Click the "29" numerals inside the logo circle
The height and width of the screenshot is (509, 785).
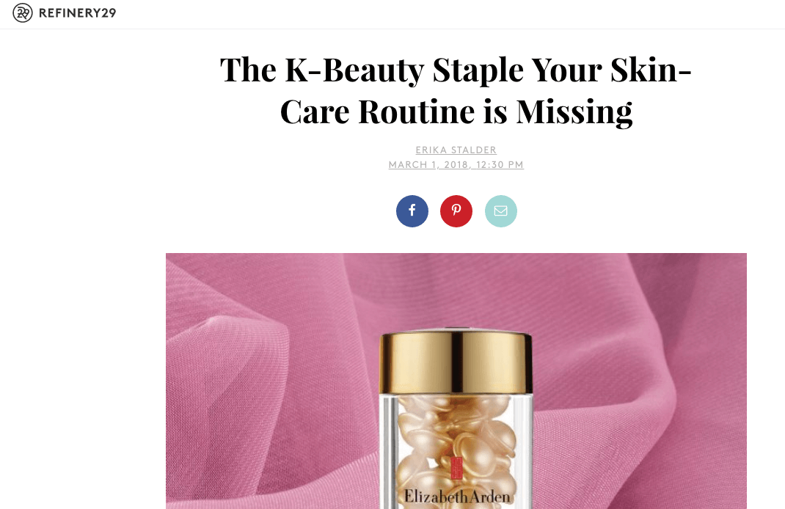[x=23, y=13]
